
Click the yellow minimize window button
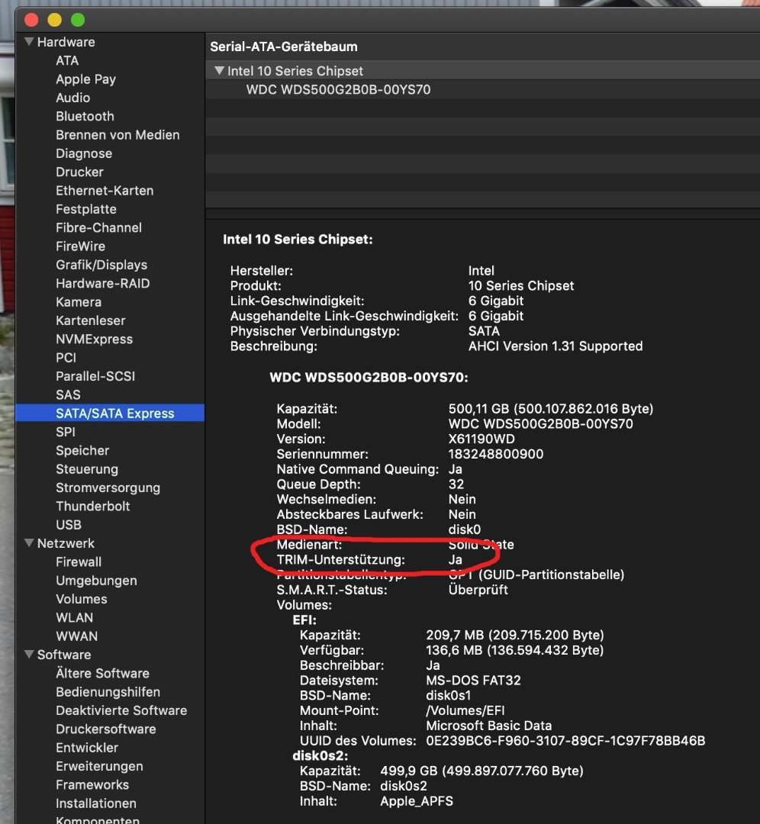pos(55,20)
